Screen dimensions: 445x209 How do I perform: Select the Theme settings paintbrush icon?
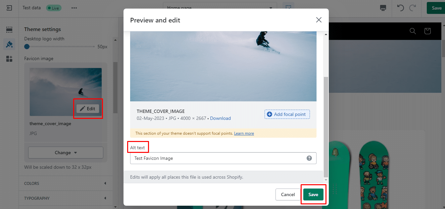pyautogui.click(x=9, y=44)
